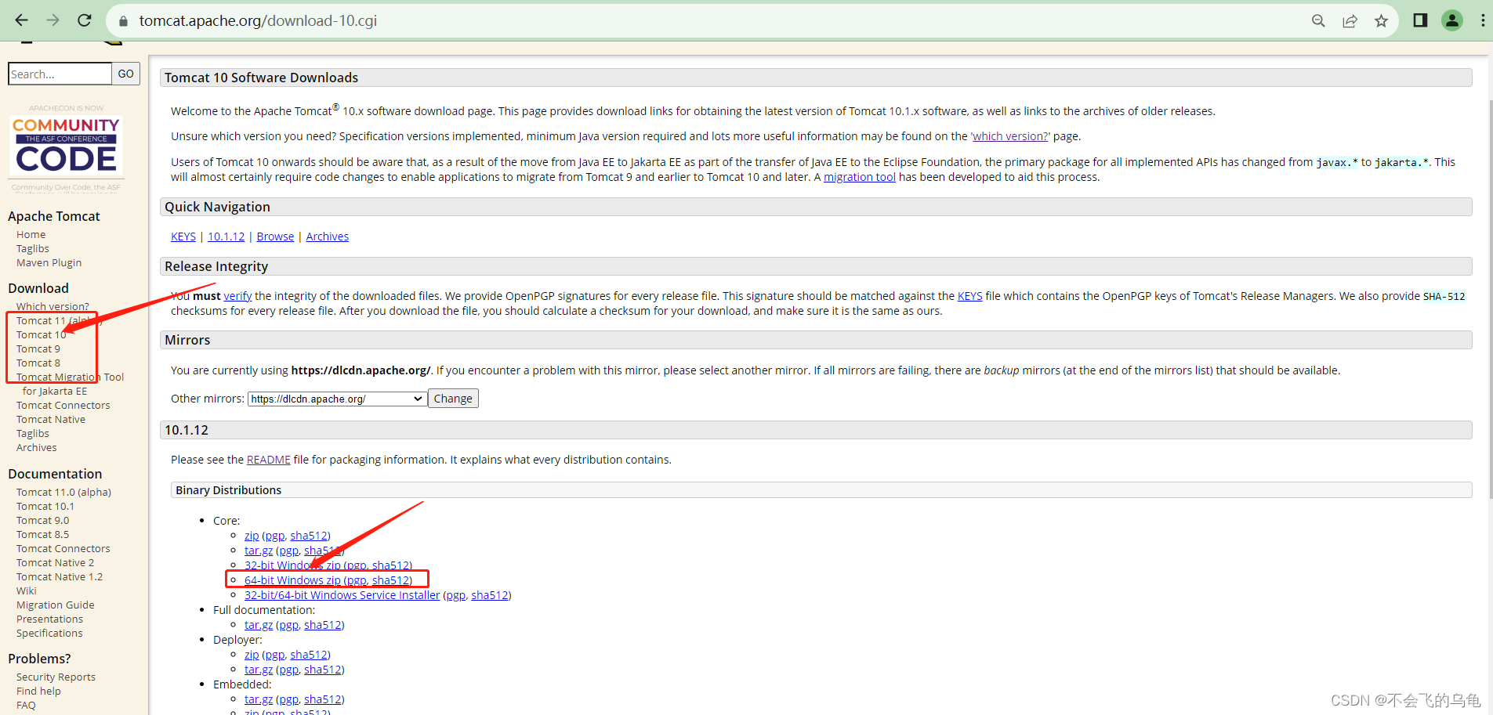Image resolution: width=1493 pixels, height=715 pixels.
Task: Open Archives in Download sidebar
Action: (36, 448)
